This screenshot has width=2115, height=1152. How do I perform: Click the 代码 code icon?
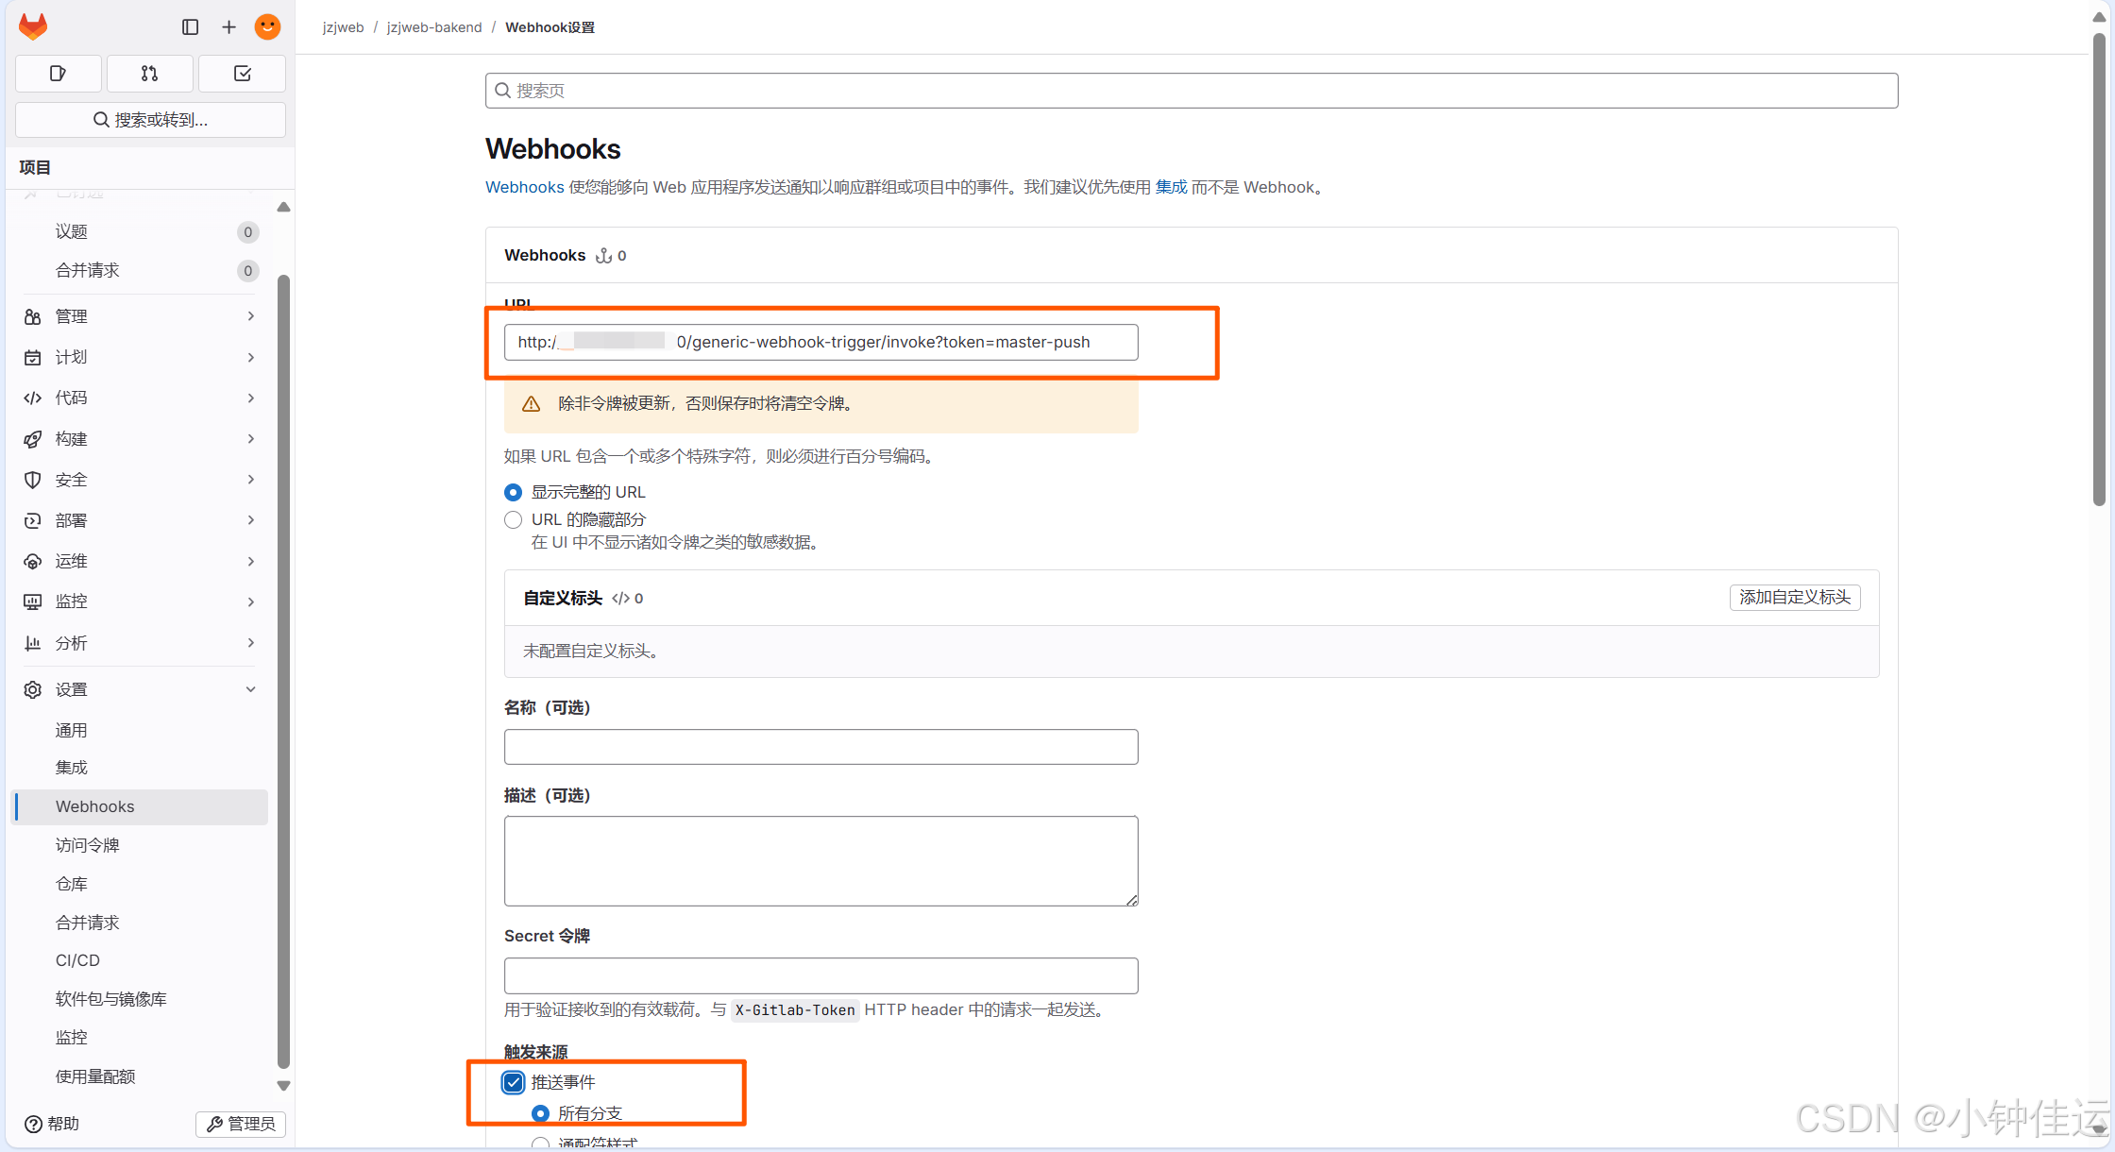pyautogui.click(x=33, y=398)
